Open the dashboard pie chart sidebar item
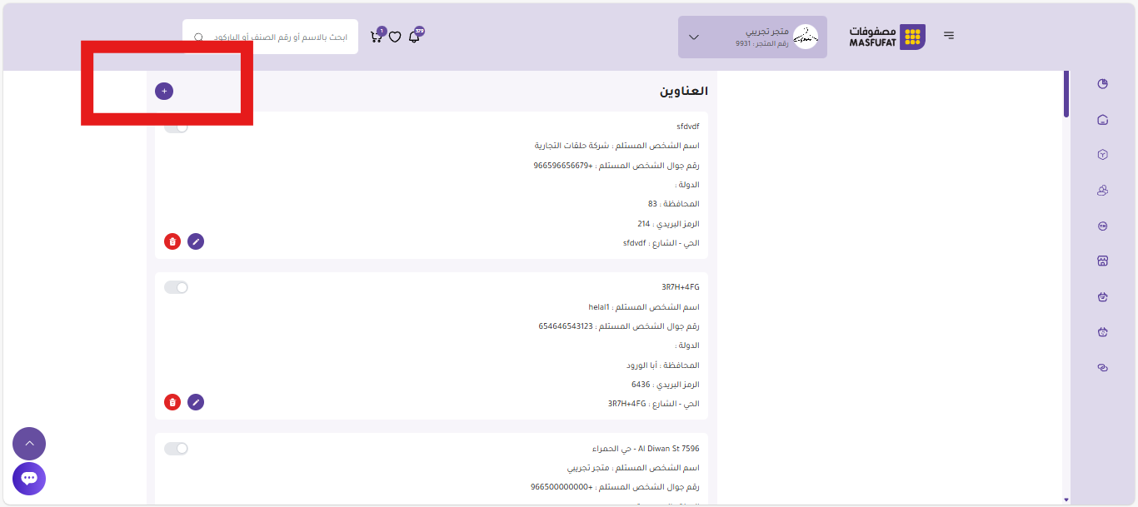The width and height of the screenshot is (1138, 507). [x=1103, y=84]
